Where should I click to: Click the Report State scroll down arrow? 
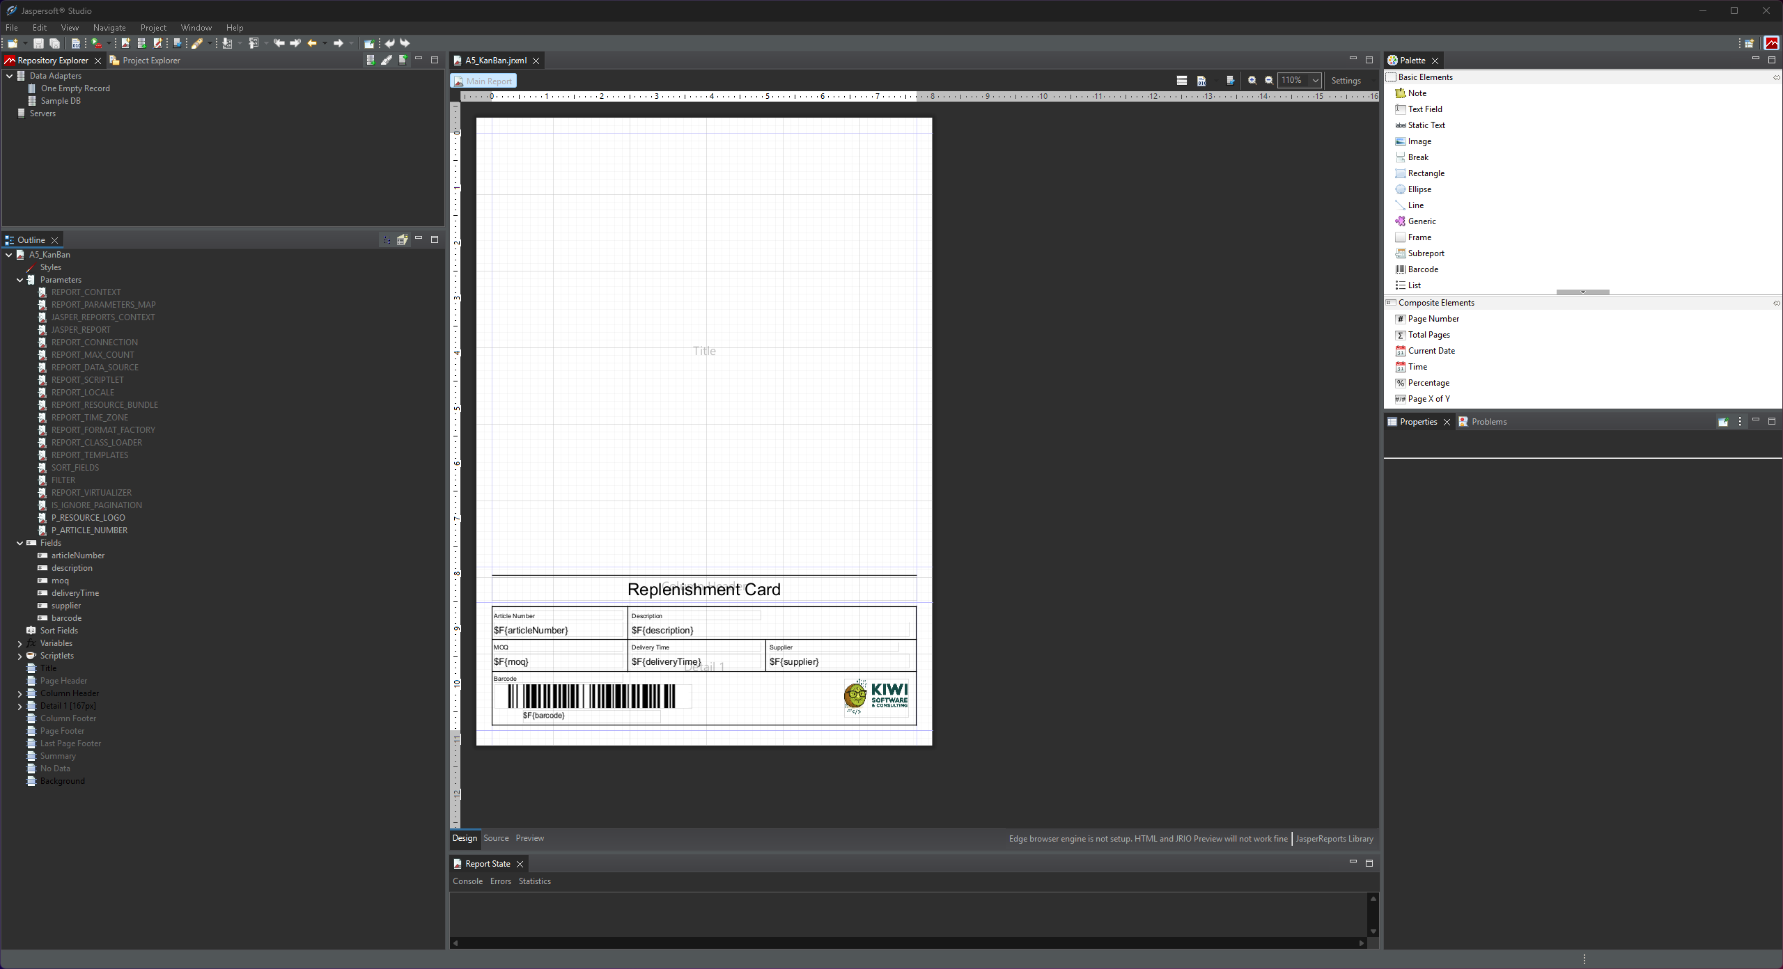coord(1373,931)
